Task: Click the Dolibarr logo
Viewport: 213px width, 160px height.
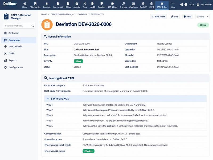Action: (x=10, y=4)
